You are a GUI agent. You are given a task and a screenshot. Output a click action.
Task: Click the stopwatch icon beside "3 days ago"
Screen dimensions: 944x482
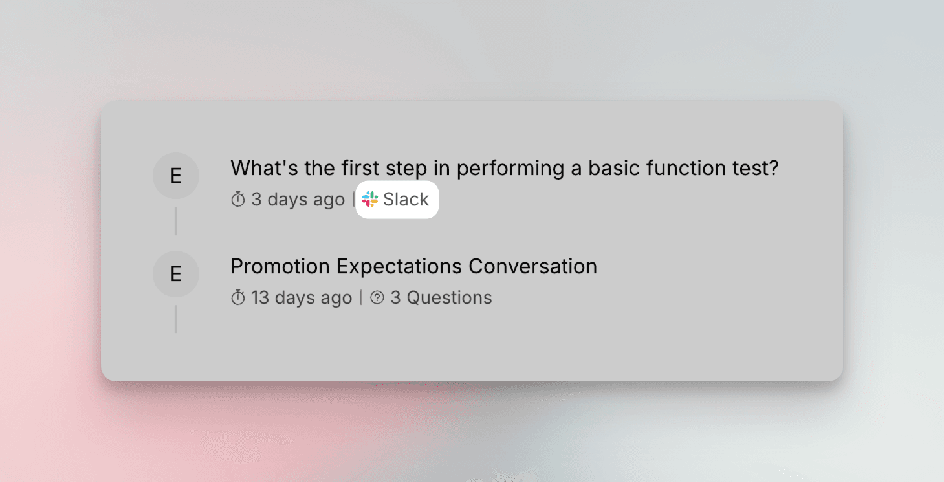pyautogui.click(x=238, y=200)
